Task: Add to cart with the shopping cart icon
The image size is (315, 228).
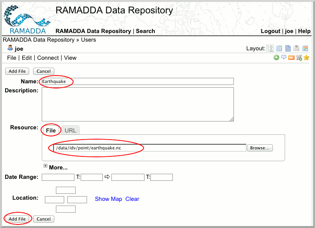Action: coord(299,58)
